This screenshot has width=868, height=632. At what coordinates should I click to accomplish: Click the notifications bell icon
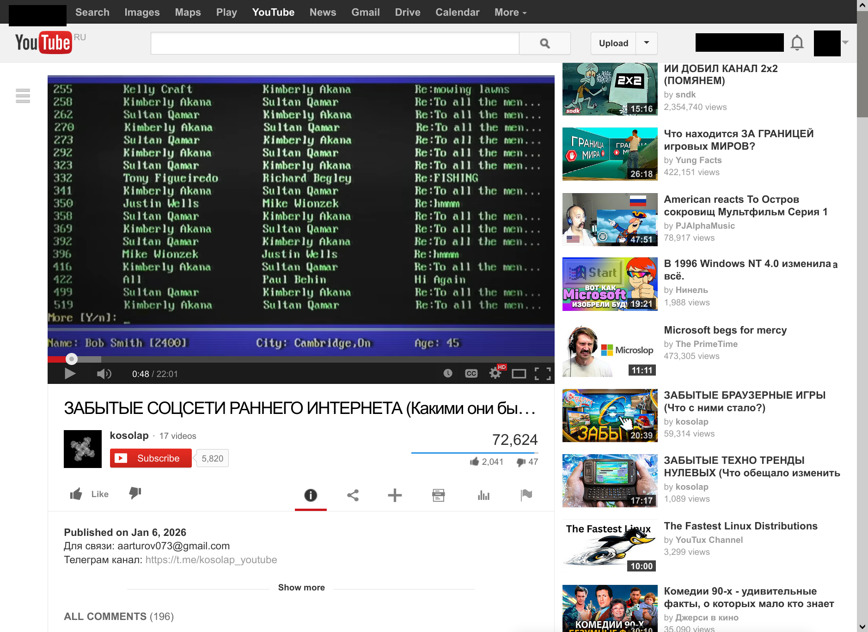pos(797,43)
